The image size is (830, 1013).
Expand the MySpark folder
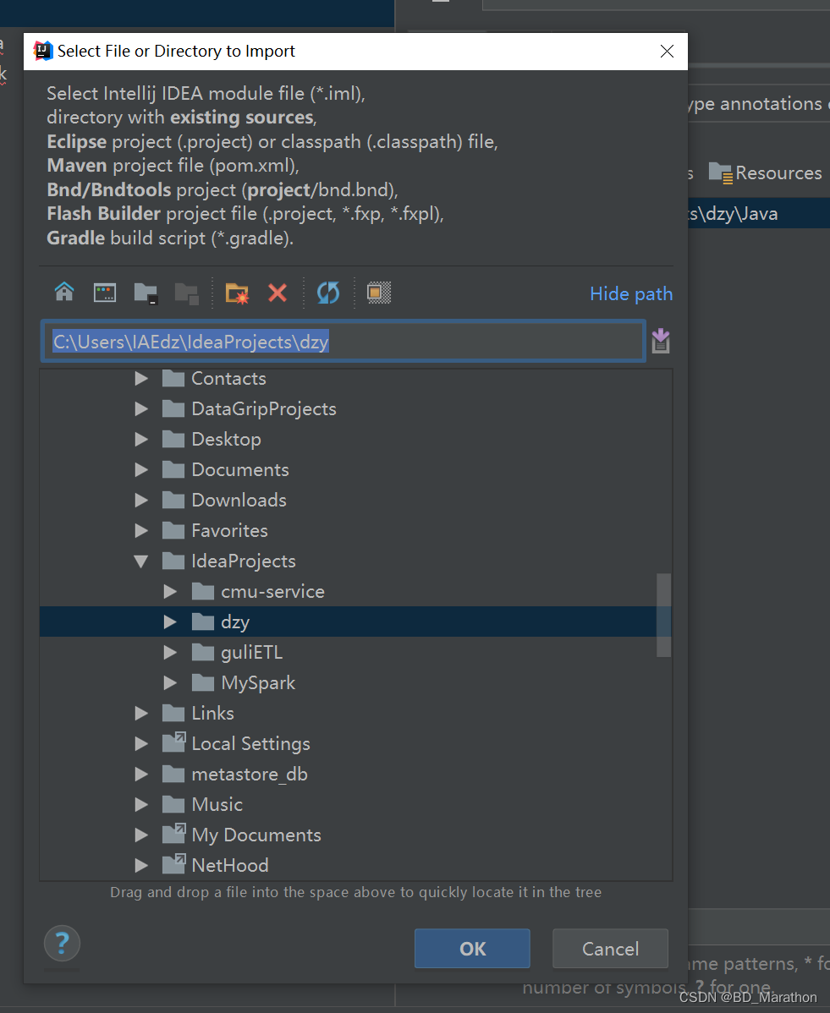[x=170, y=682]
